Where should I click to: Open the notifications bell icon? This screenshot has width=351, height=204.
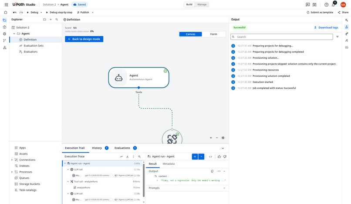click(x=333, y=5)
